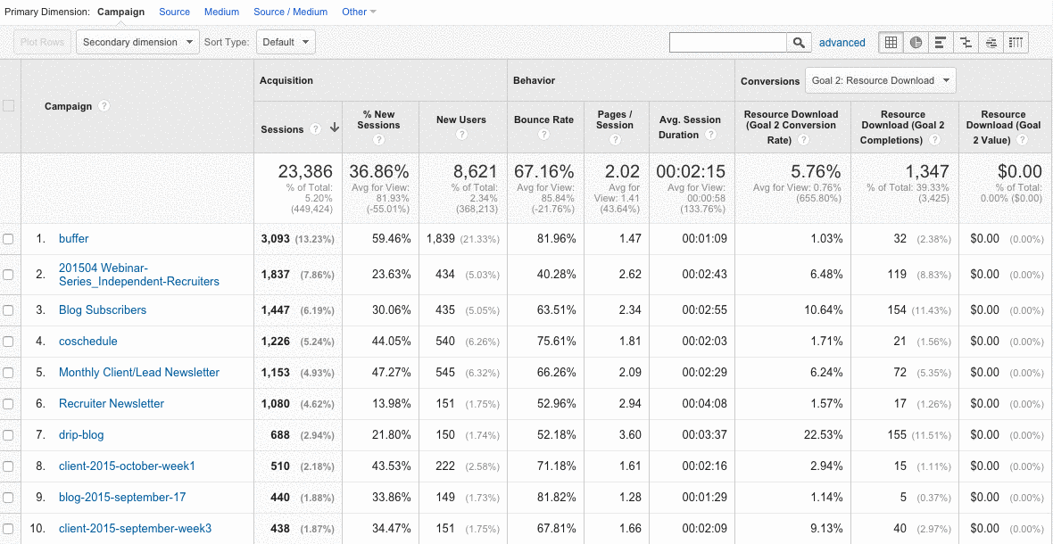Check the blog-2015-september-17 row checkbox
The height and width of the screenshot is (544, 1053).
9,498
